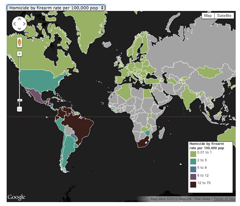Screen dimensions: 240x206
Task: Click the 8 to 12 legend swatch
Action: pyautogui.click(x=193, y=177)
